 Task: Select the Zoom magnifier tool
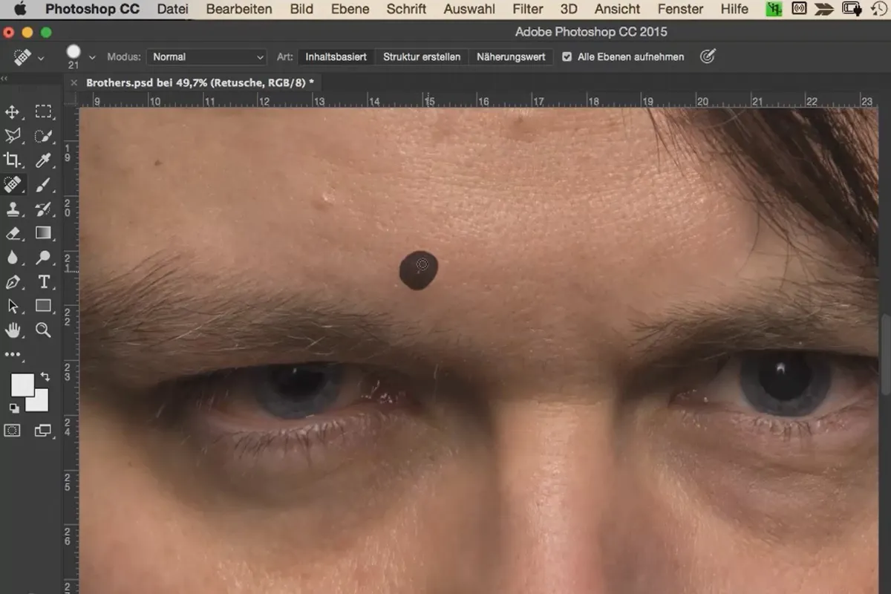coord(44,330)
